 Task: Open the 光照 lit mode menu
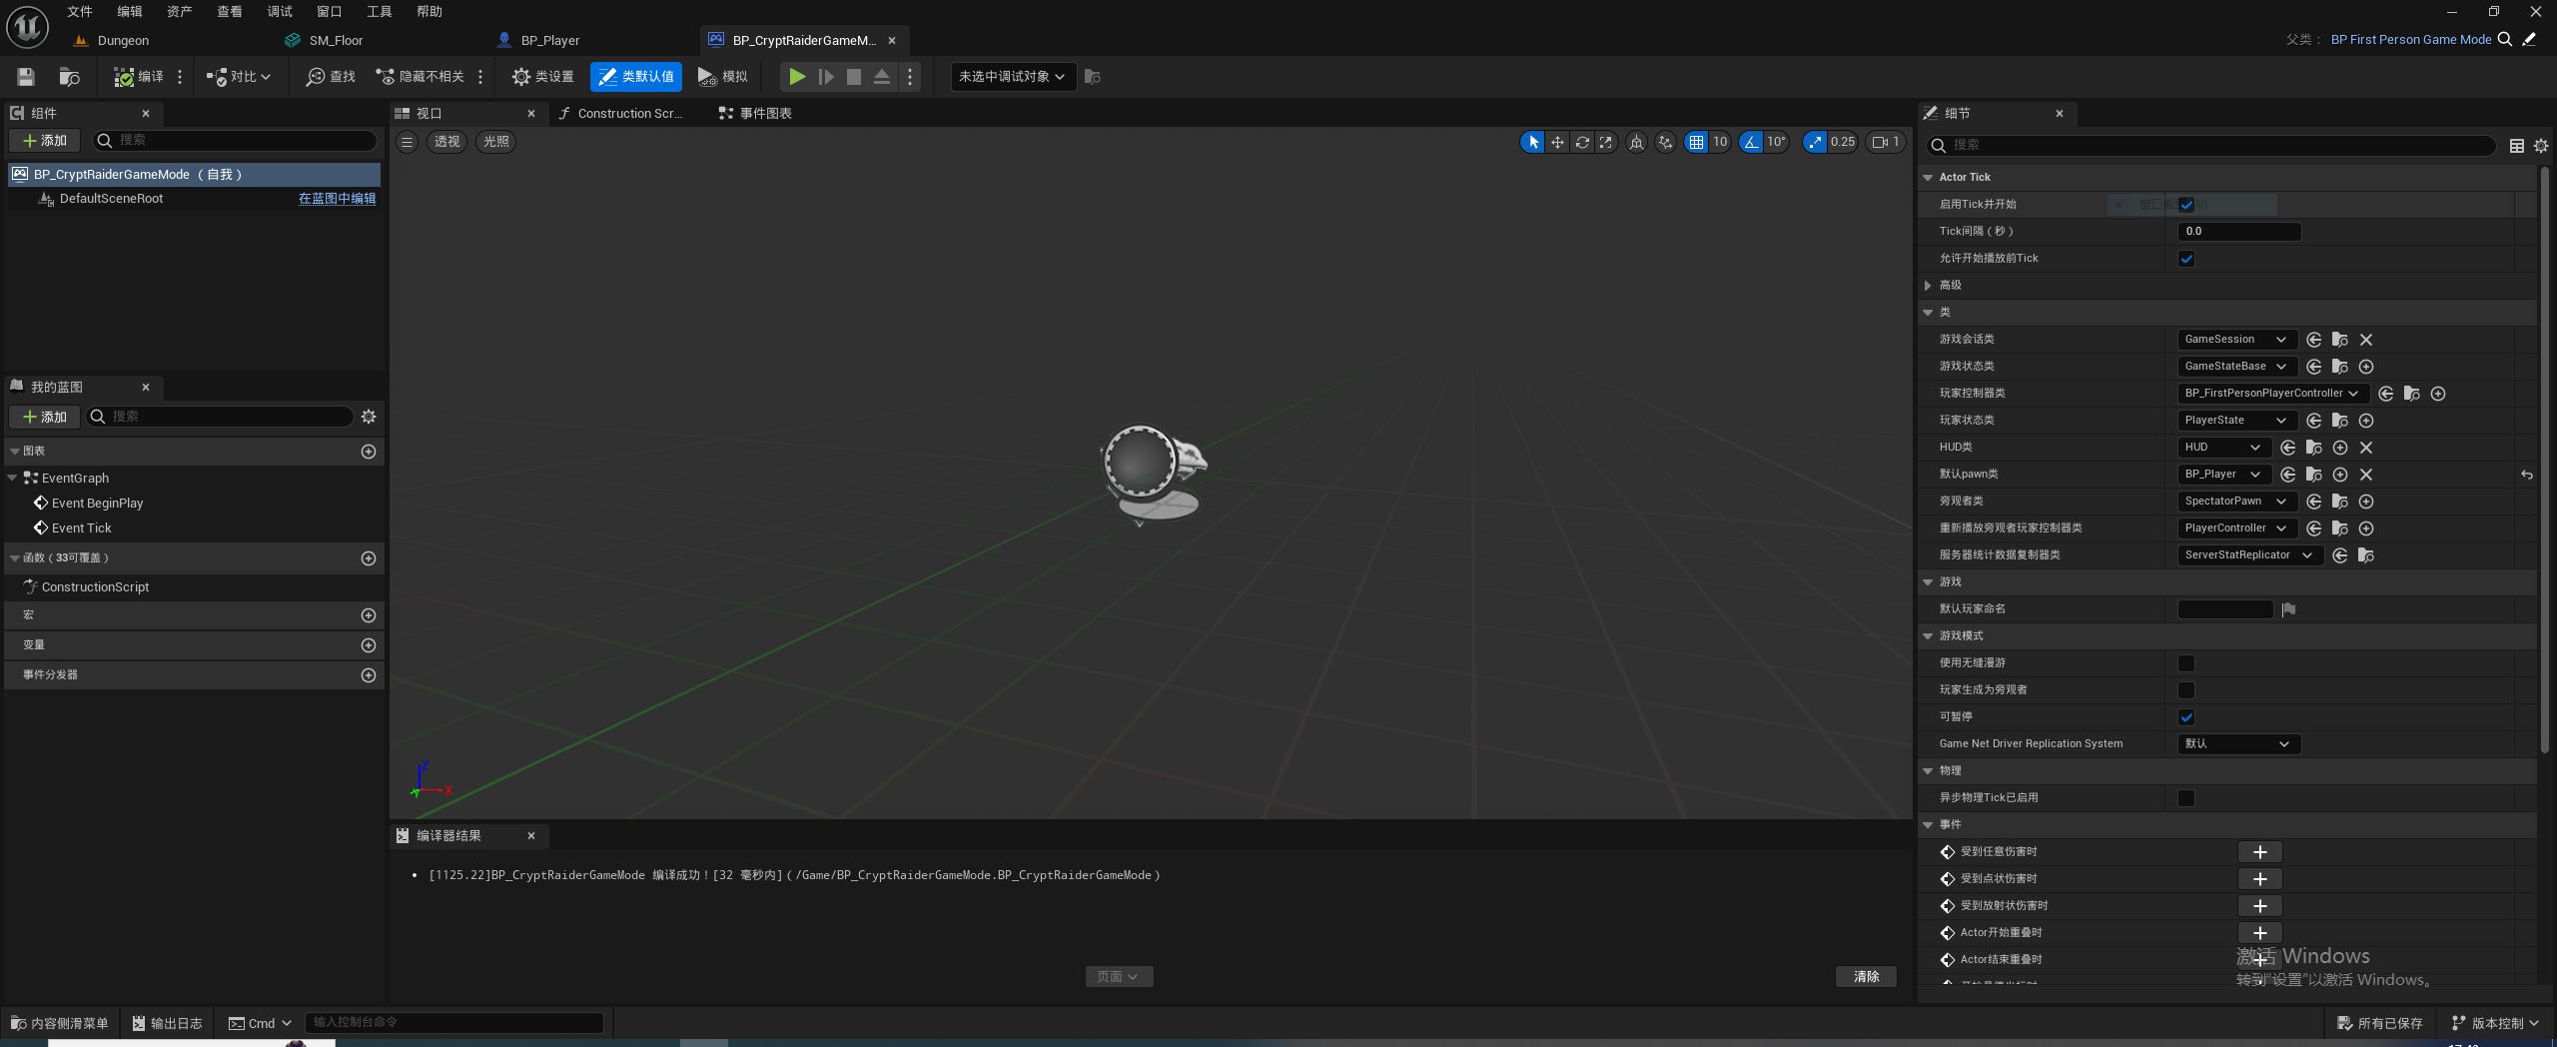(x=495, y=142)
